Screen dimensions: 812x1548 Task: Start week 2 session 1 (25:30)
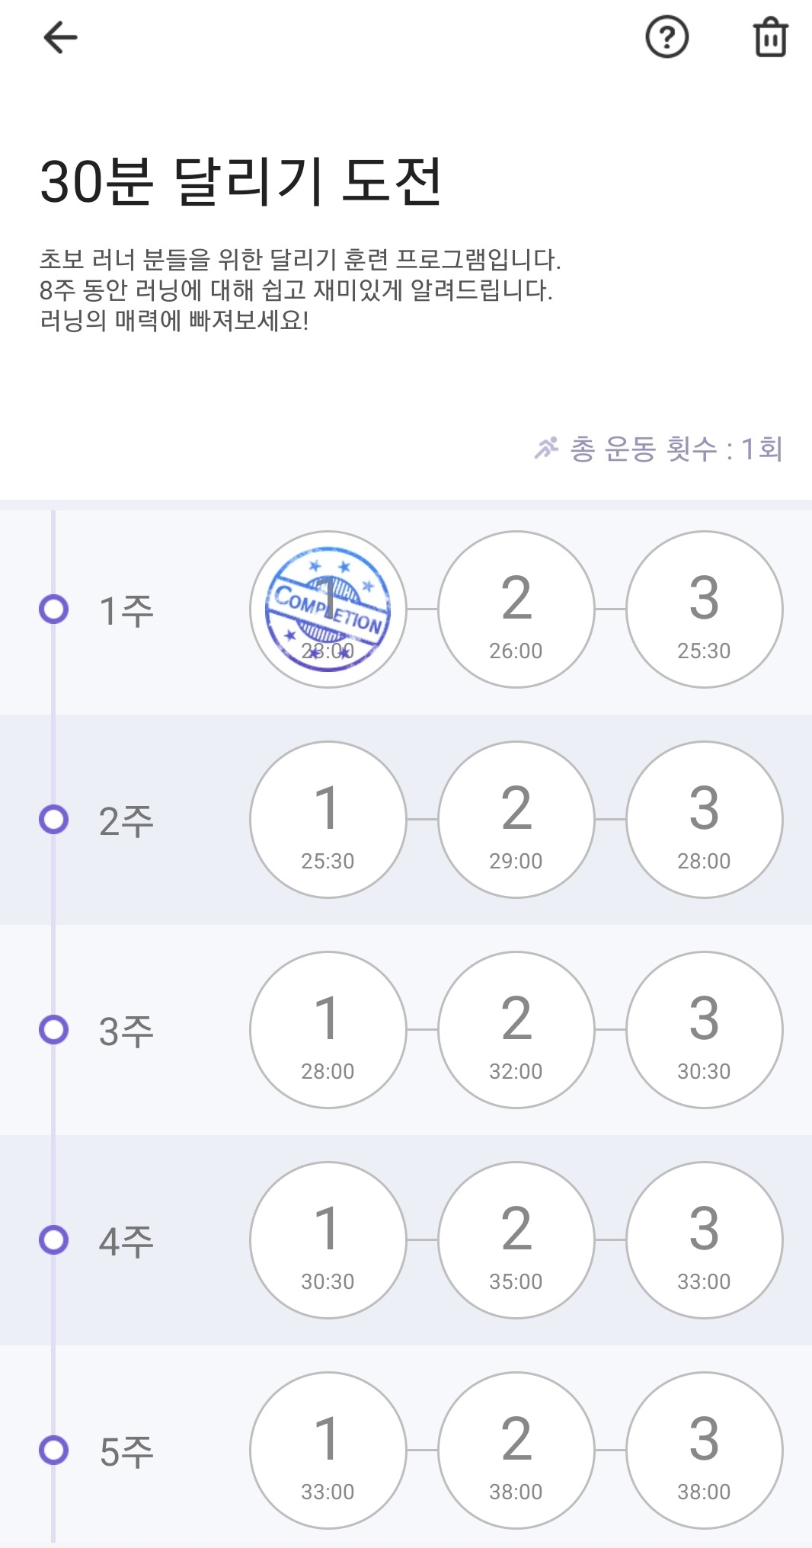coord(328,820)
